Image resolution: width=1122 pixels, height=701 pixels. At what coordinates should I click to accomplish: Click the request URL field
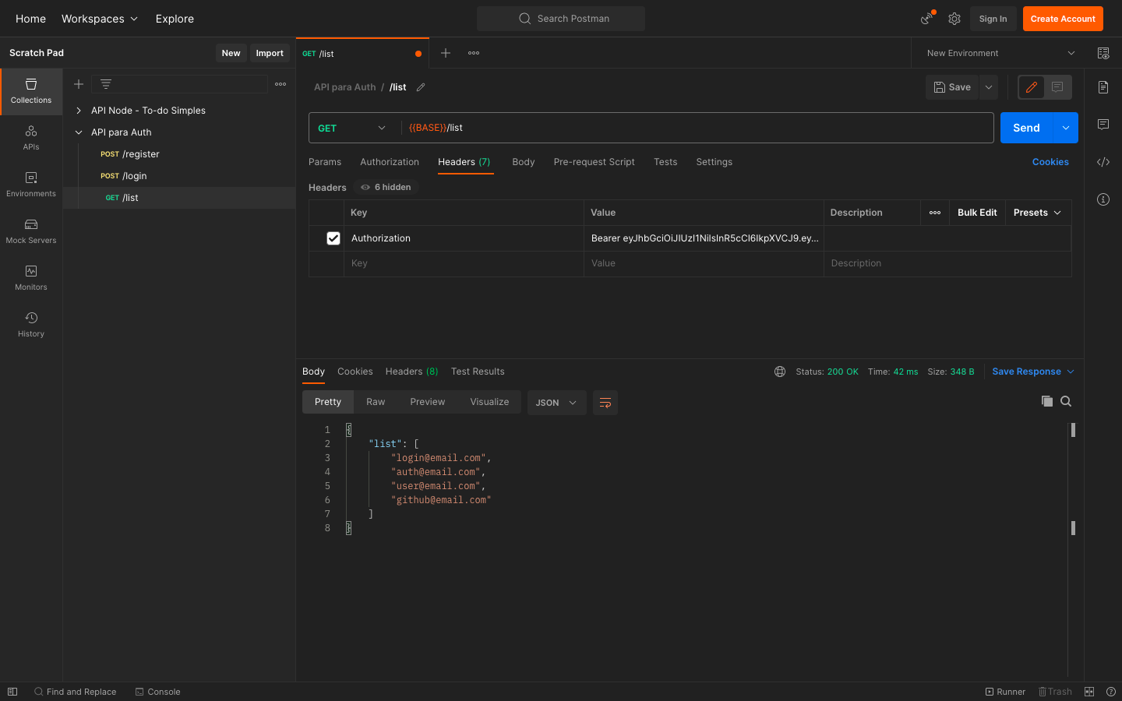tap(697, 128)
